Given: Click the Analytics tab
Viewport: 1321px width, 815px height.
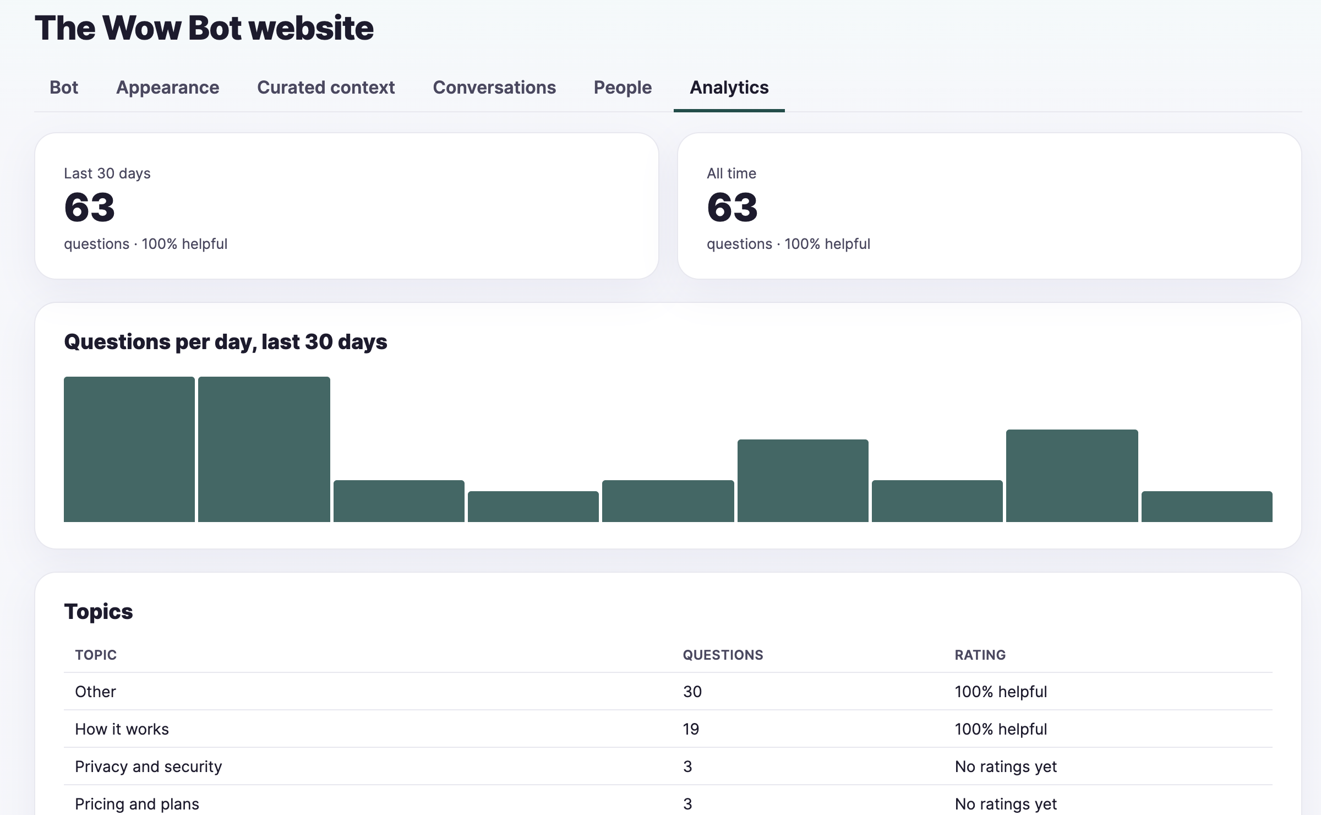Looking at the screenshot, I should click(729, 88).
